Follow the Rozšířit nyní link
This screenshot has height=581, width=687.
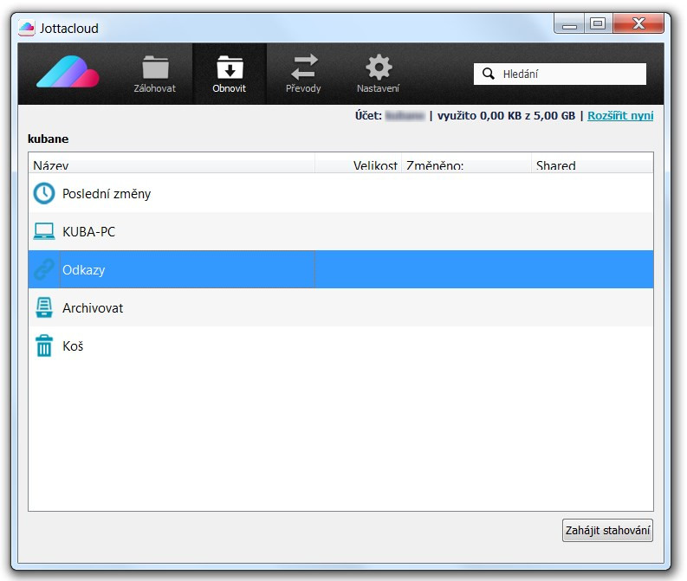click(620, 115)
